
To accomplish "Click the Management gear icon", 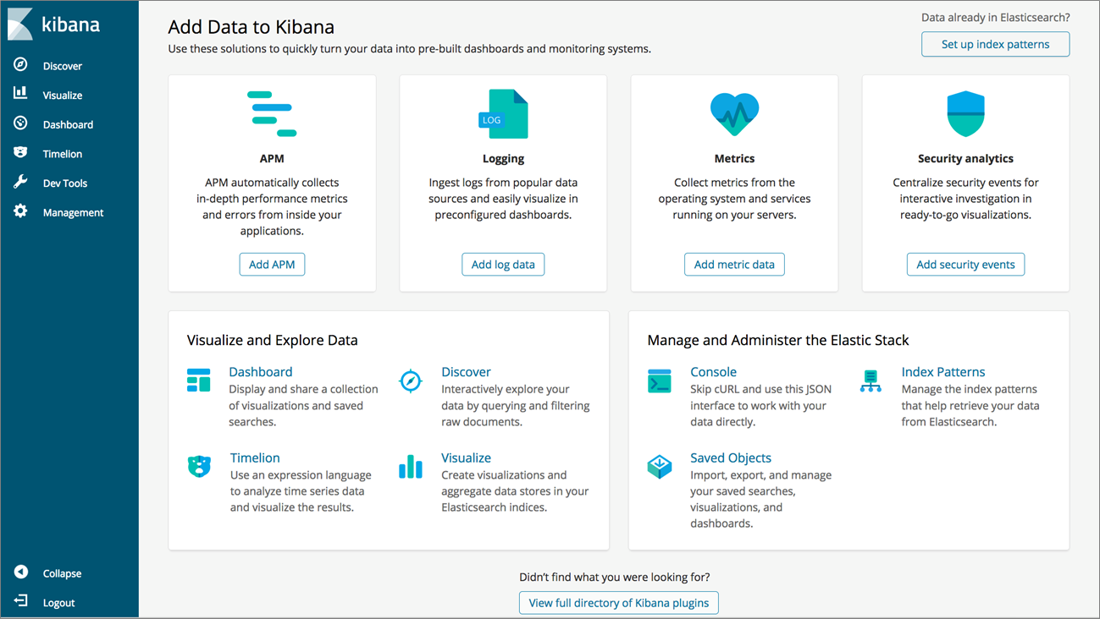I will [20, 212].
